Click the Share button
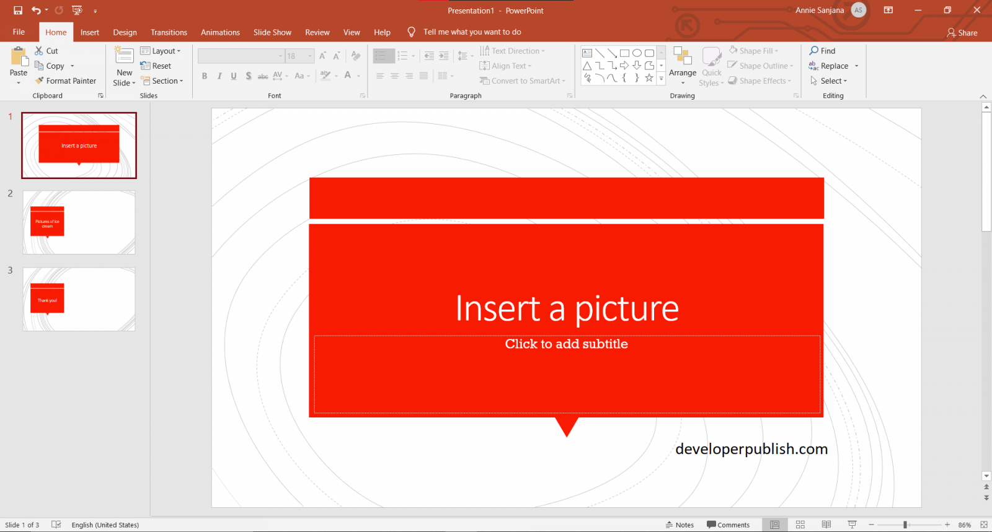The height and width of the screenshot is (532, 992). (962, 33)
